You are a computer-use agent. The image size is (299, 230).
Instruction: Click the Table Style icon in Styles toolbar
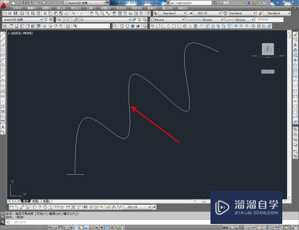[x=225, y=13]
